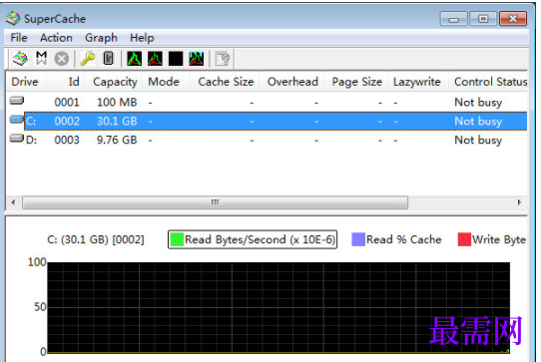Viewport: 541px width, 362px height.
Task: Maximize the SuperCache window
Action: 483,19
